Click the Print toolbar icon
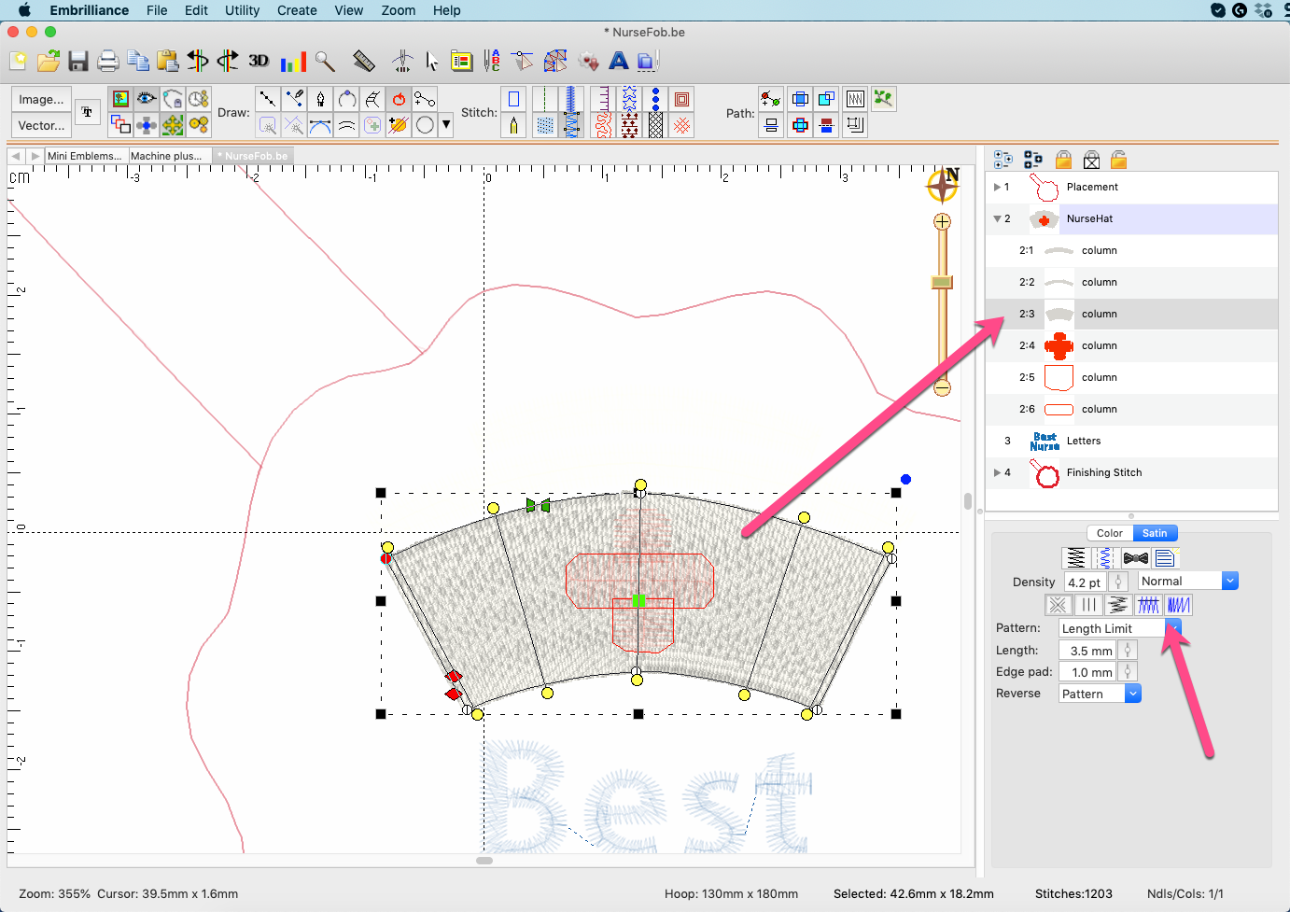1290x912 pixels. point(108,62)
